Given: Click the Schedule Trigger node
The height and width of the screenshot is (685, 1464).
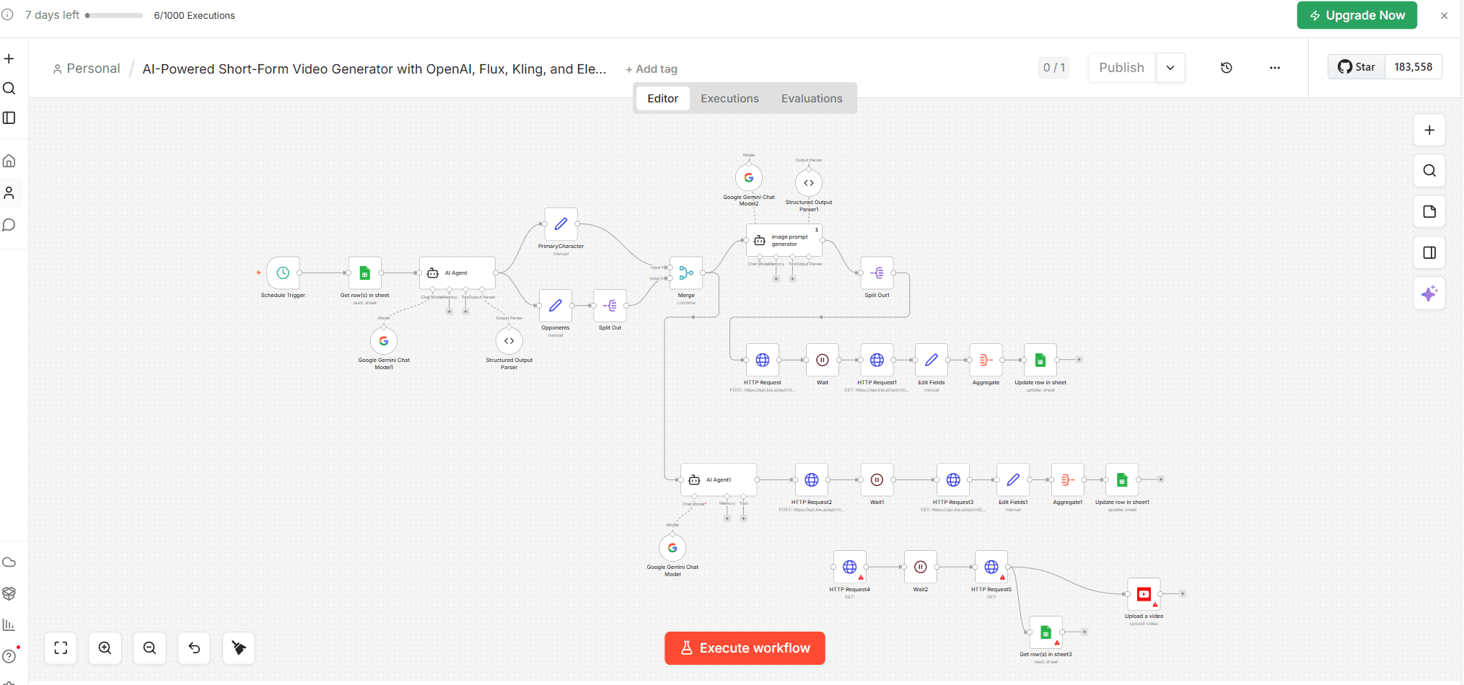Looking at the screenshot, I should pos(283,273).
